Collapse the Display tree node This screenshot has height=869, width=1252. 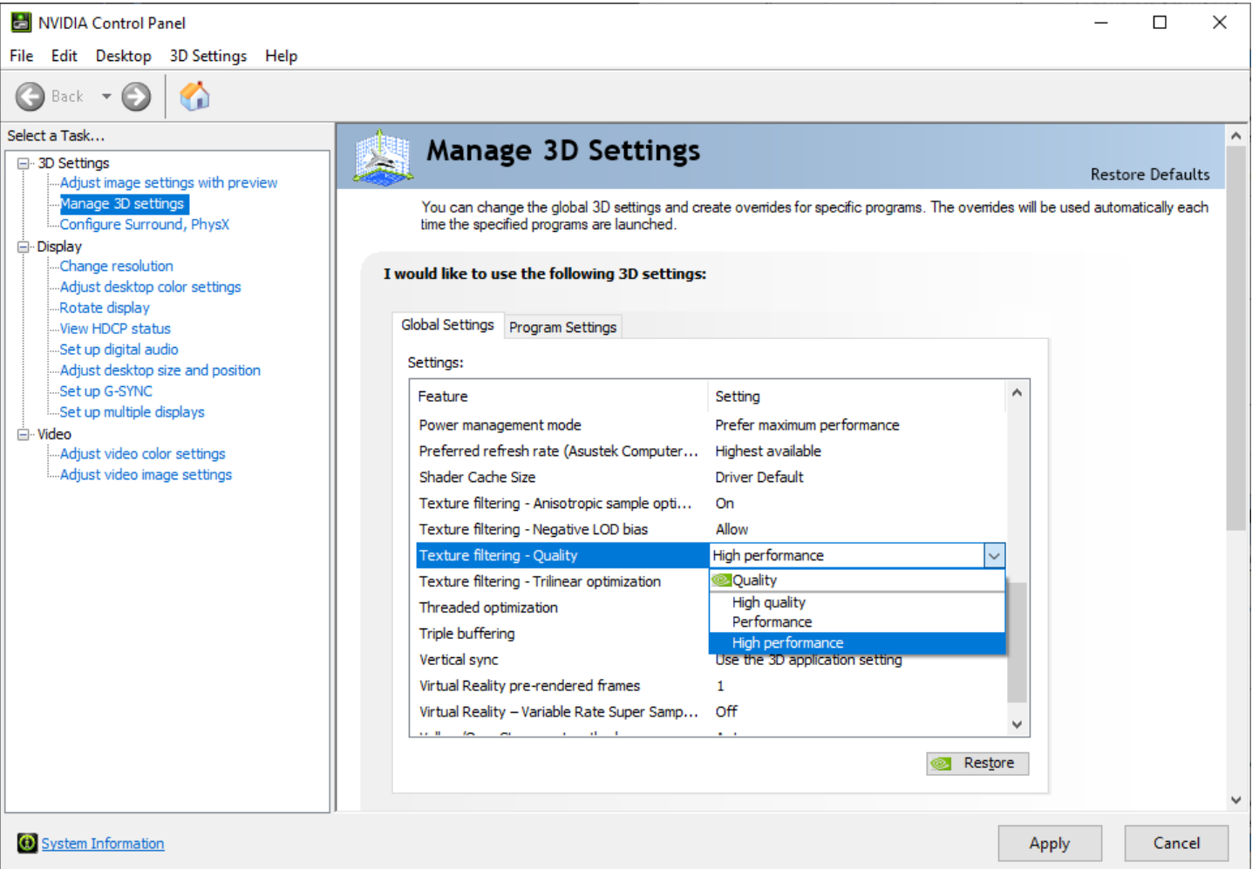coord(24,247)
